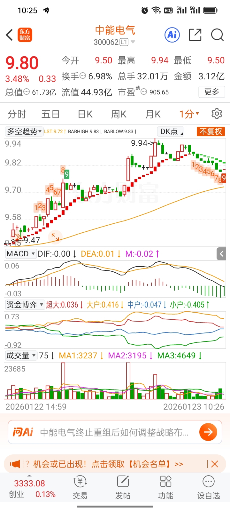Collapse the side panel arrow
This screenshot has height=512, width=230.
click(x=221, y=254)
